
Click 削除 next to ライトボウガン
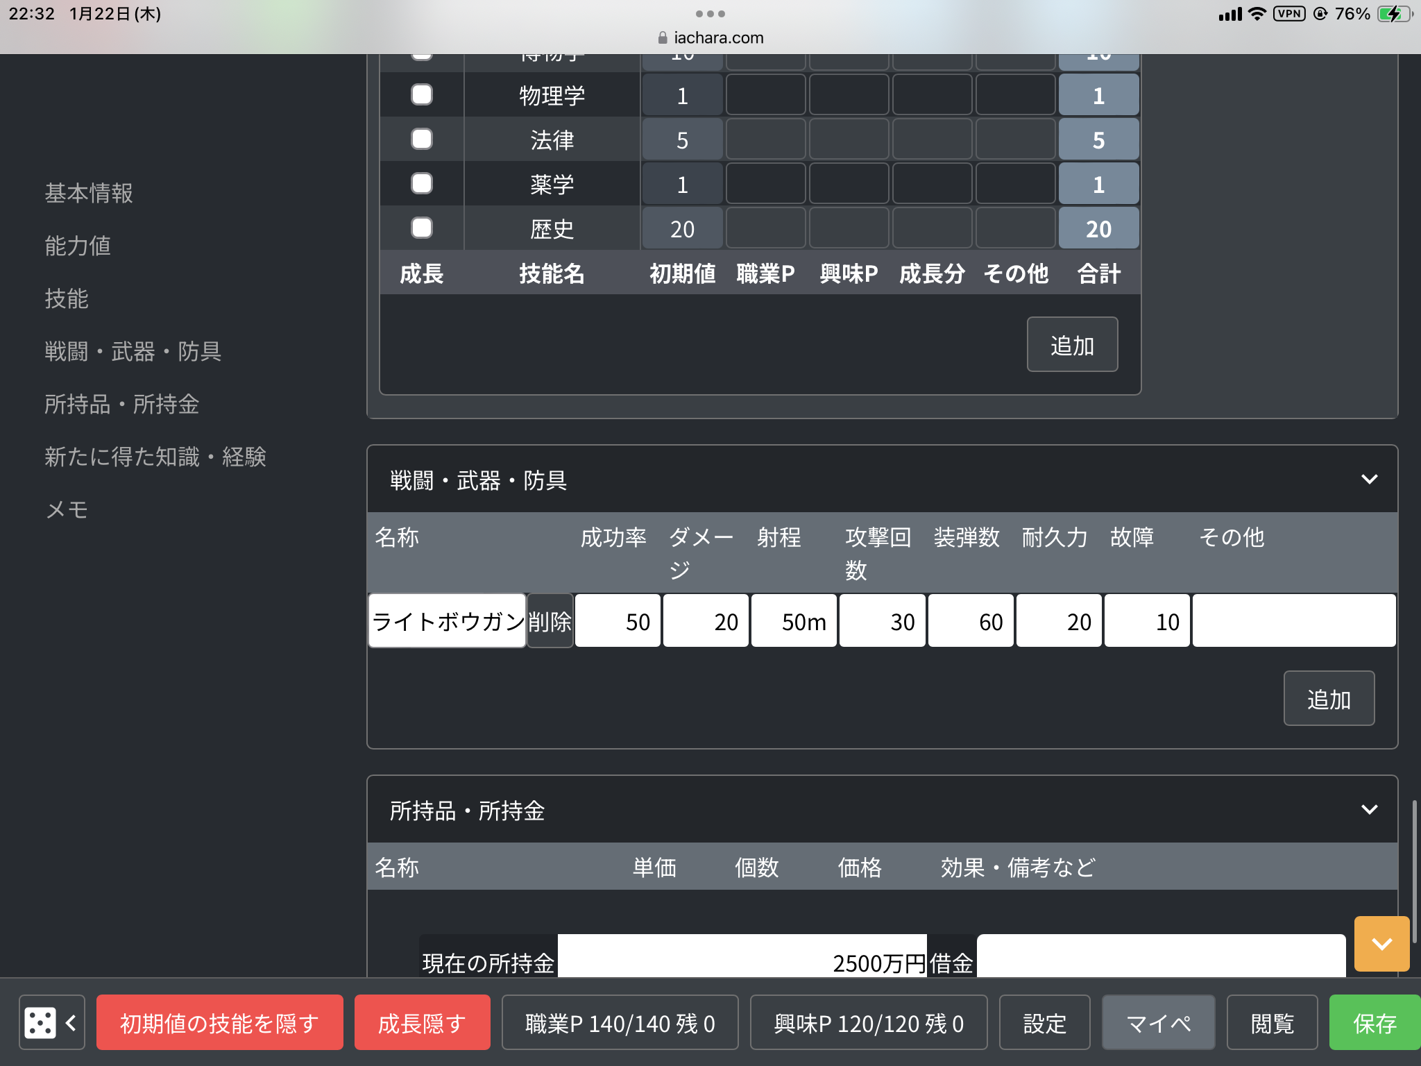pyautogui.click(x=550, y=621)
